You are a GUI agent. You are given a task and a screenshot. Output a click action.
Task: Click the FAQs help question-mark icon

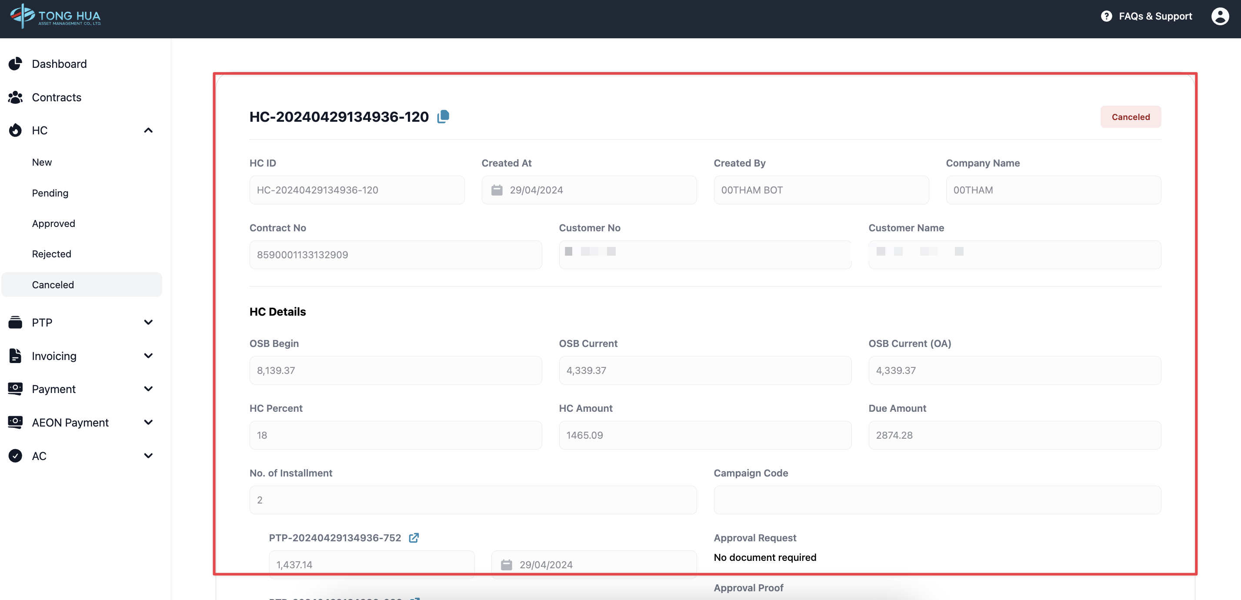pos(1106,17)
